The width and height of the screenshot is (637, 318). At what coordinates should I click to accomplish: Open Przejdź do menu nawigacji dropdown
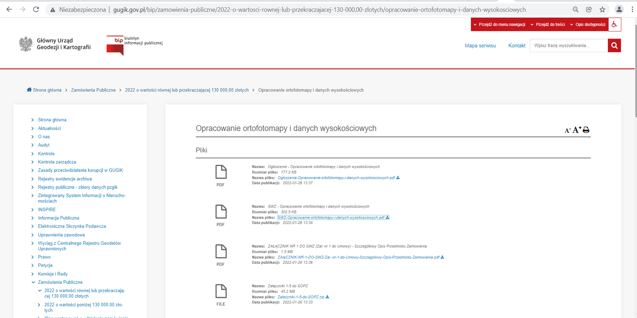coord(500,25)
